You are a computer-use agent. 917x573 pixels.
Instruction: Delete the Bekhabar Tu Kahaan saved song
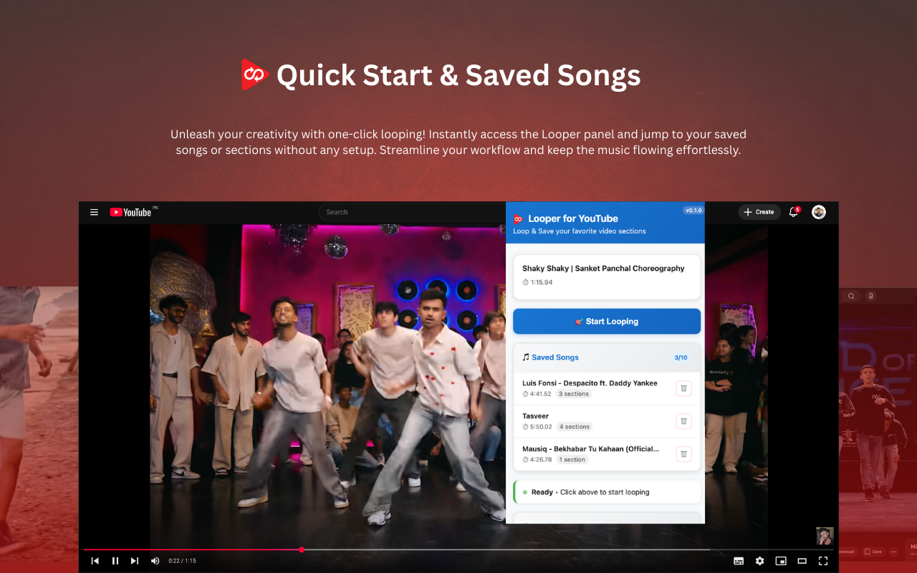(683, 453)
